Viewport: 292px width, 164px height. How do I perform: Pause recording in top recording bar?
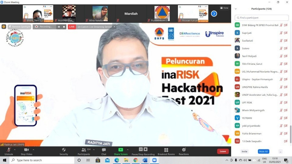[x=59, y=27]
